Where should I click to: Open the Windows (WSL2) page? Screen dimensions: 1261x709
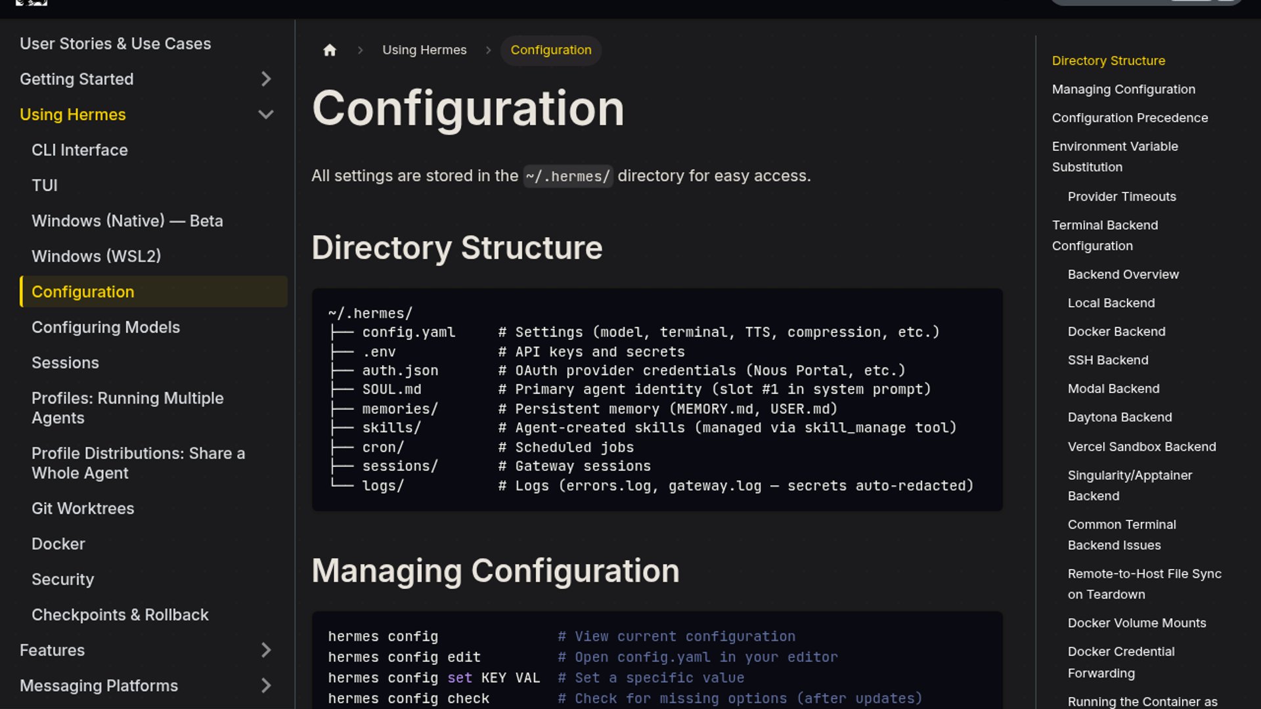coord(97,256)
